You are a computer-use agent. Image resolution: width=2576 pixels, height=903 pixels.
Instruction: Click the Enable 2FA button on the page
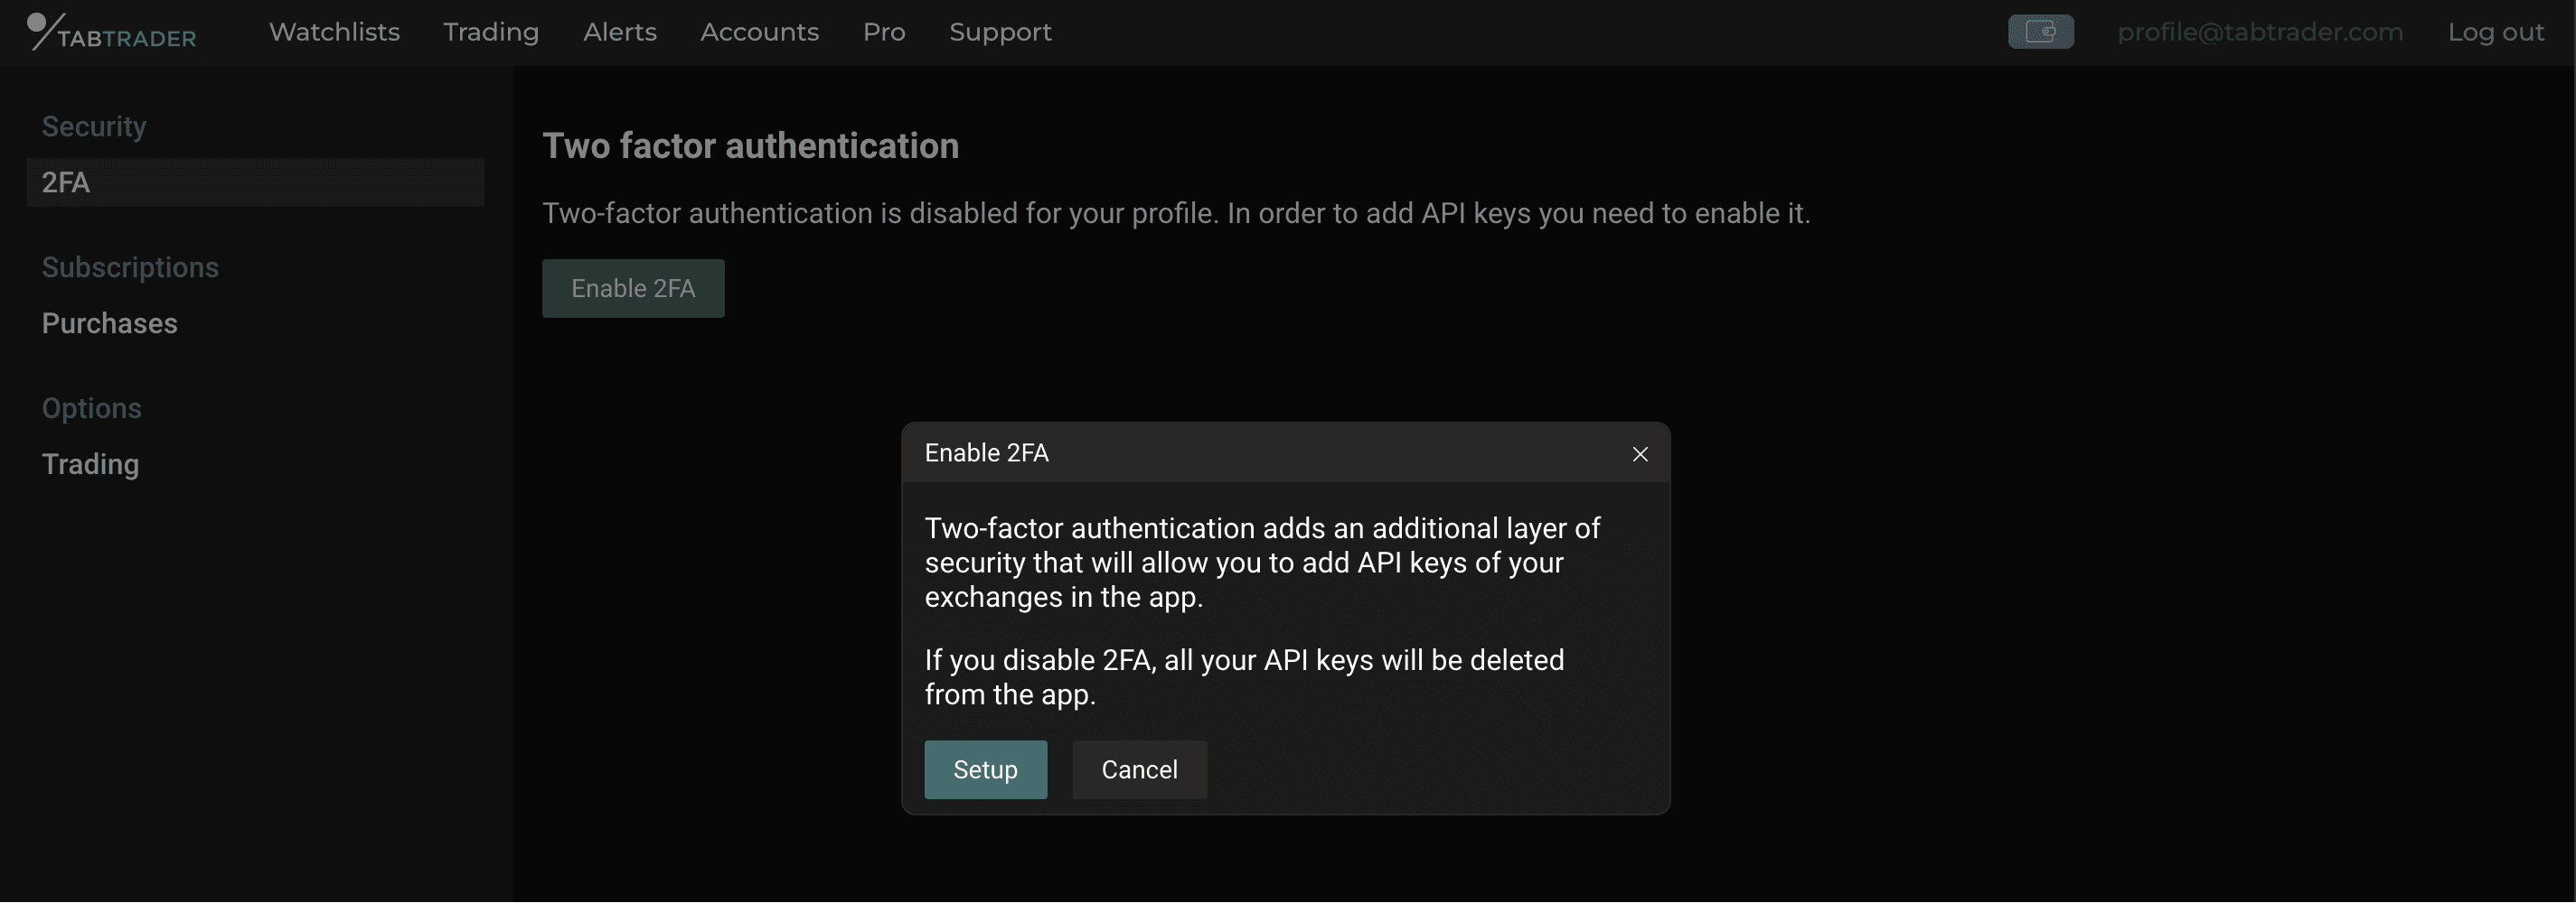pos(633,289)
